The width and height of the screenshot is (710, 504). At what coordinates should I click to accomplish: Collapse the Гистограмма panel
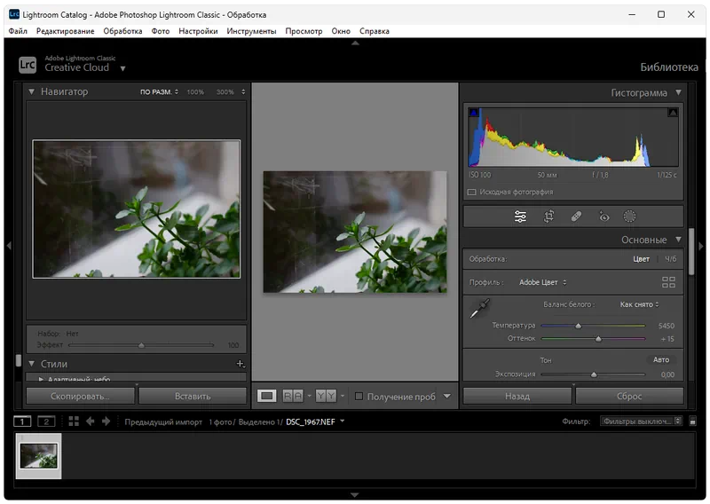[678, 92]
